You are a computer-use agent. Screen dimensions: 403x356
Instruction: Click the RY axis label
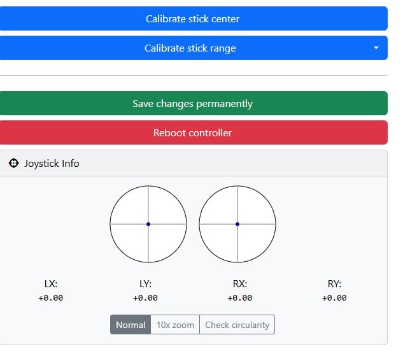point(334,284)
